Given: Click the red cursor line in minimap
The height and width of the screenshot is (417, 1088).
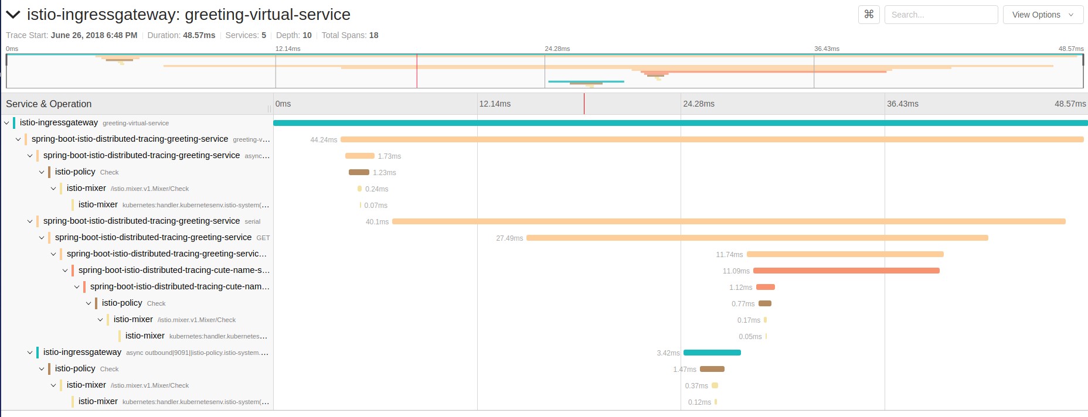Looking at the screenshot, I should tap(417, 71).
